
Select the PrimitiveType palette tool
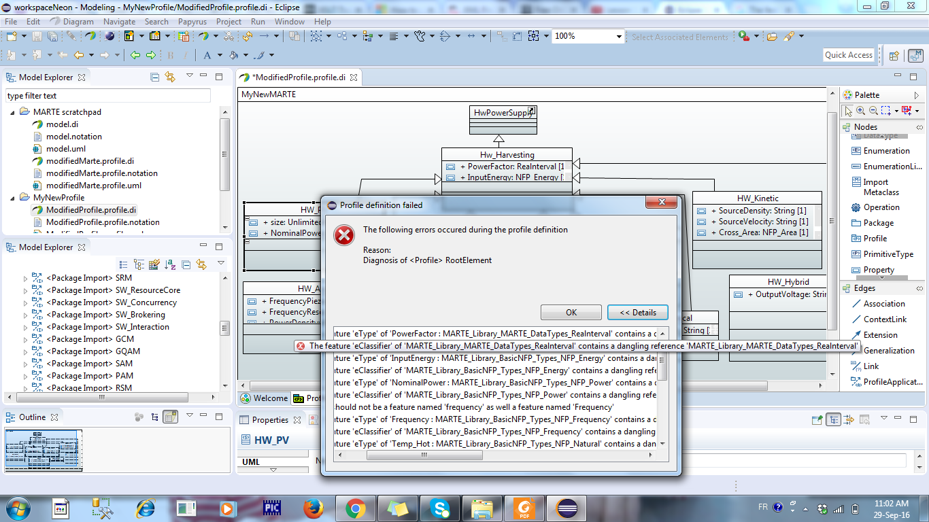[882, 254]
